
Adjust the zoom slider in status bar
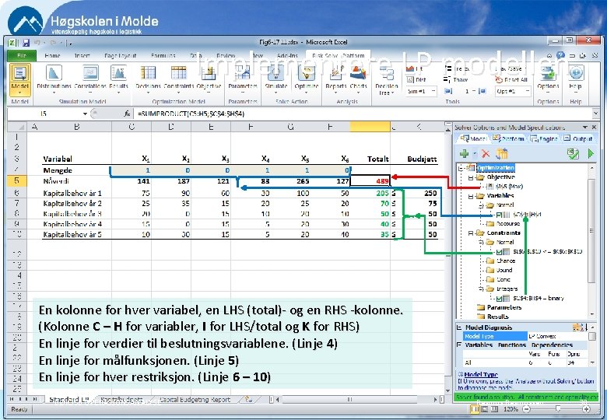click(x=557, y=408)
